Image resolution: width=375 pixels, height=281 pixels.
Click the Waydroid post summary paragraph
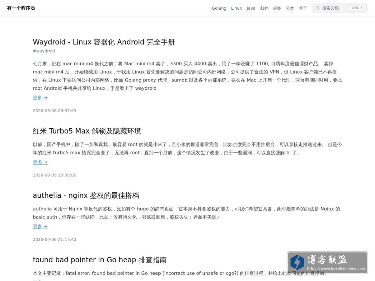(187, 76)
